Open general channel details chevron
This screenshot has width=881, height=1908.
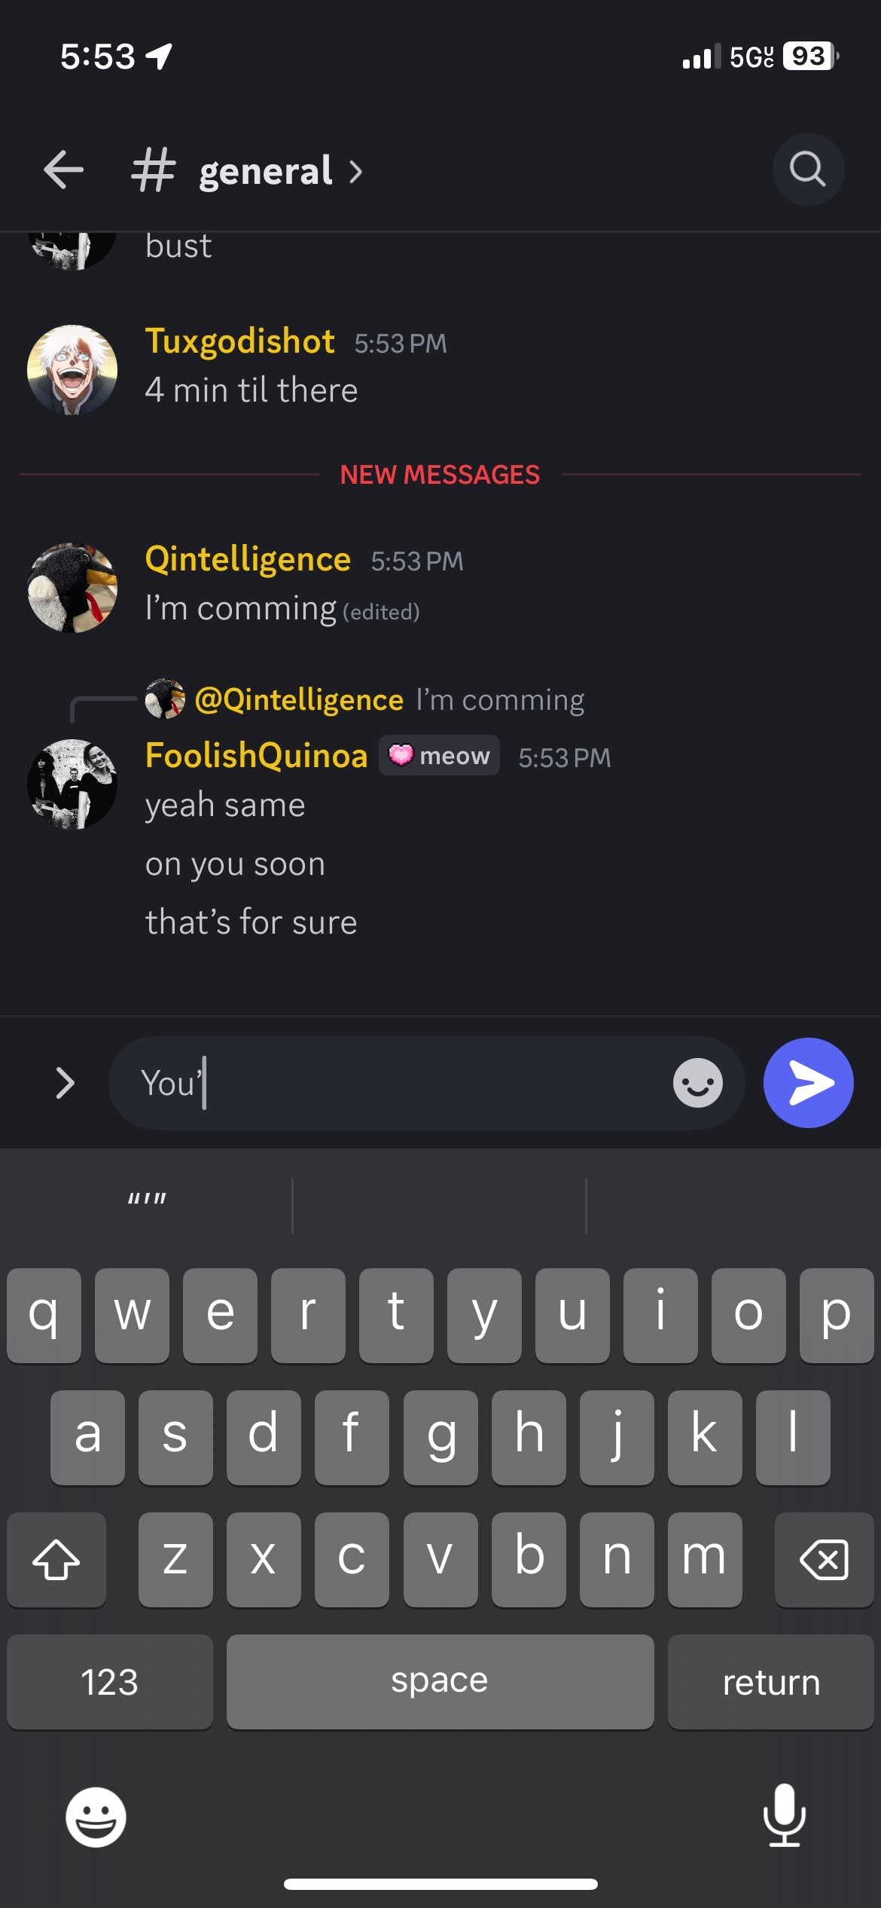tap(356, 172)
